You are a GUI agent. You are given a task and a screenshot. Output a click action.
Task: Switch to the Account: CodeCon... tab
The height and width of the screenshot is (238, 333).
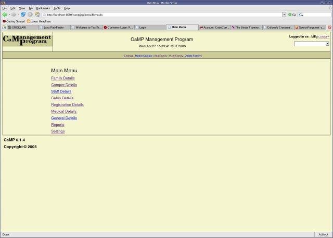click(x=214, y=28)
